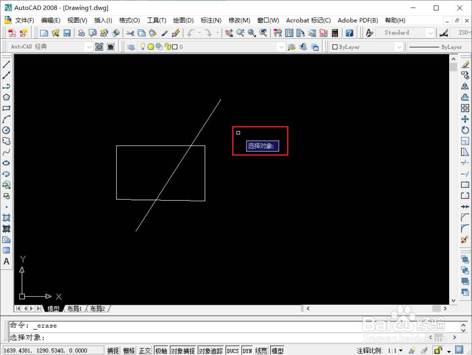Screen dimensions: 472x355
Task: Select the Move tool
Action: (465, 119)
